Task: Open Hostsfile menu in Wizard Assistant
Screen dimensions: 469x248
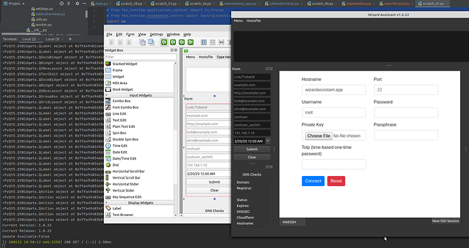Action: point(254,20)
